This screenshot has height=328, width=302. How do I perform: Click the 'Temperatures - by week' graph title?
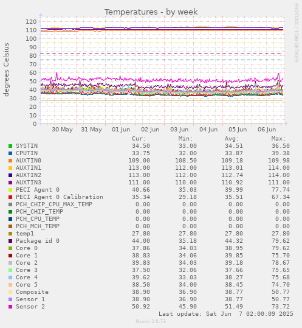coord(151,12)
